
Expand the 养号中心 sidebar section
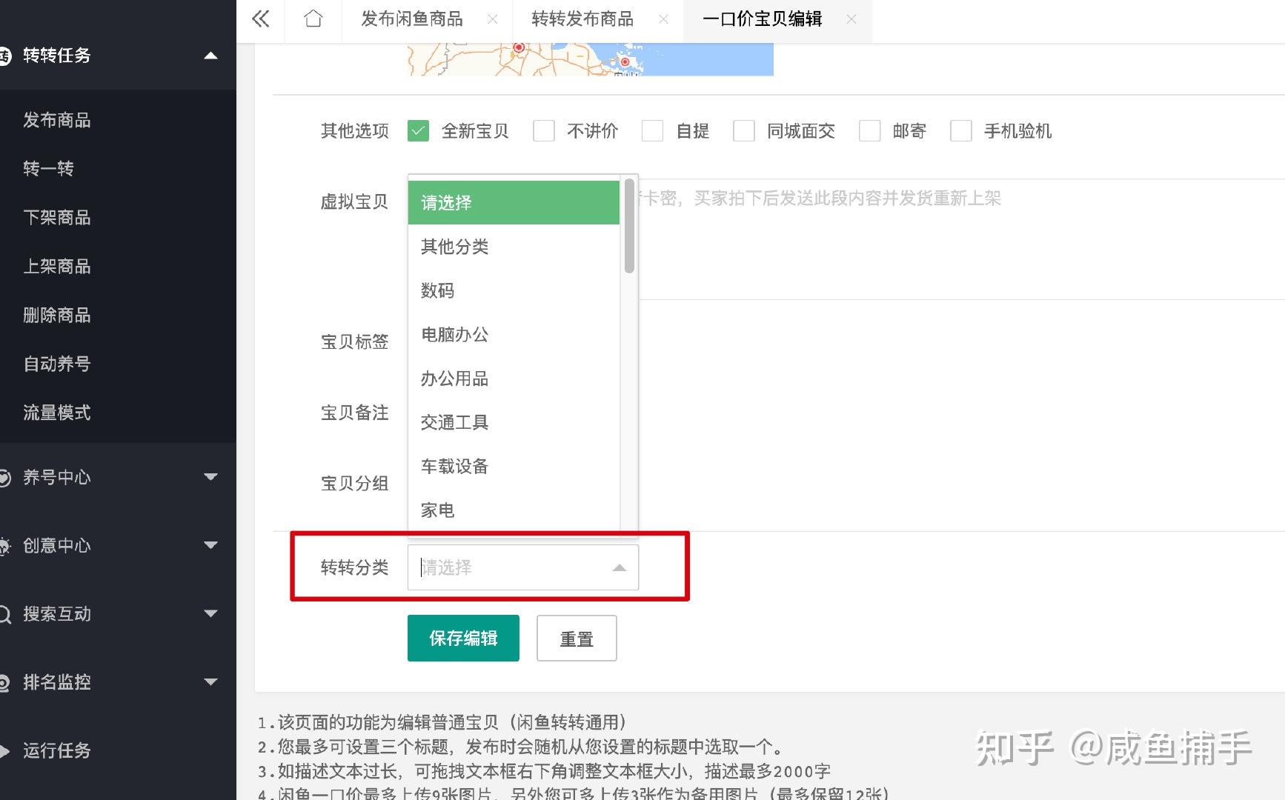(210, 477)
